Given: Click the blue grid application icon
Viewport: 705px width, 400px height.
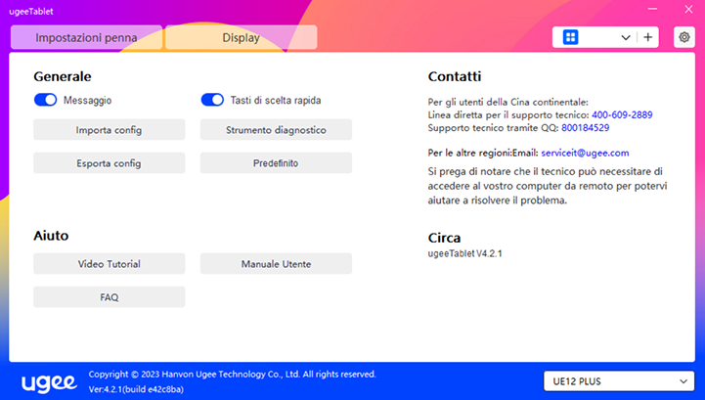Looking at the screenshot, I should (571, 37).
